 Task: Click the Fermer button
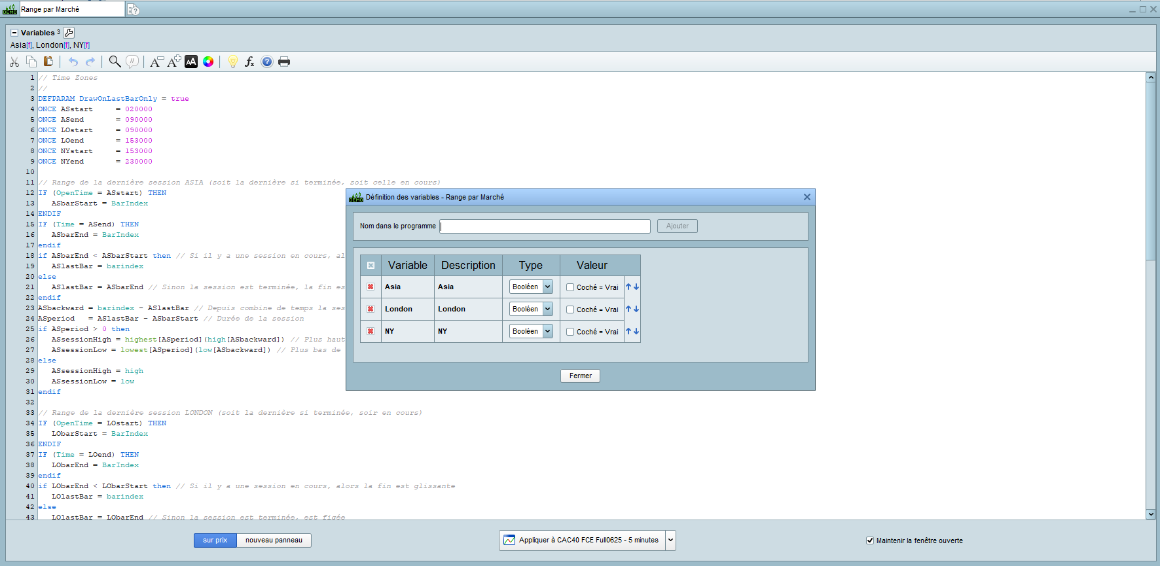point(580,376)
